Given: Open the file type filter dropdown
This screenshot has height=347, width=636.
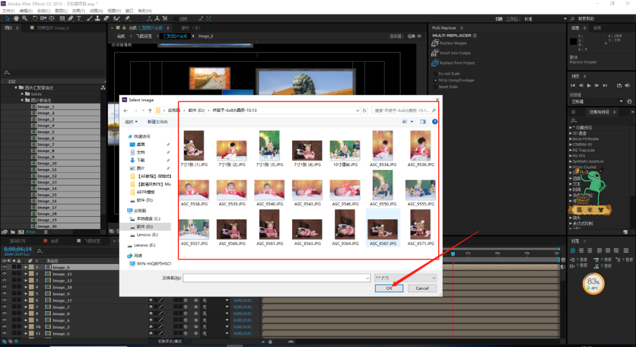Looking at the screenshot, I should coord(406,278).
